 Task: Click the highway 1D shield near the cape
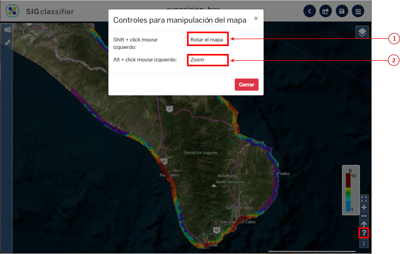tap(216, 230)
